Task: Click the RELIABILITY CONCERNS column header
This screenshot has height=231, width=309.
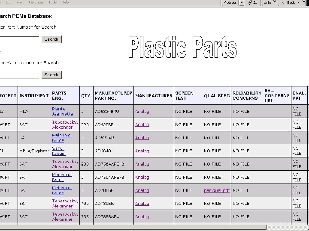Action: point(247,95)
